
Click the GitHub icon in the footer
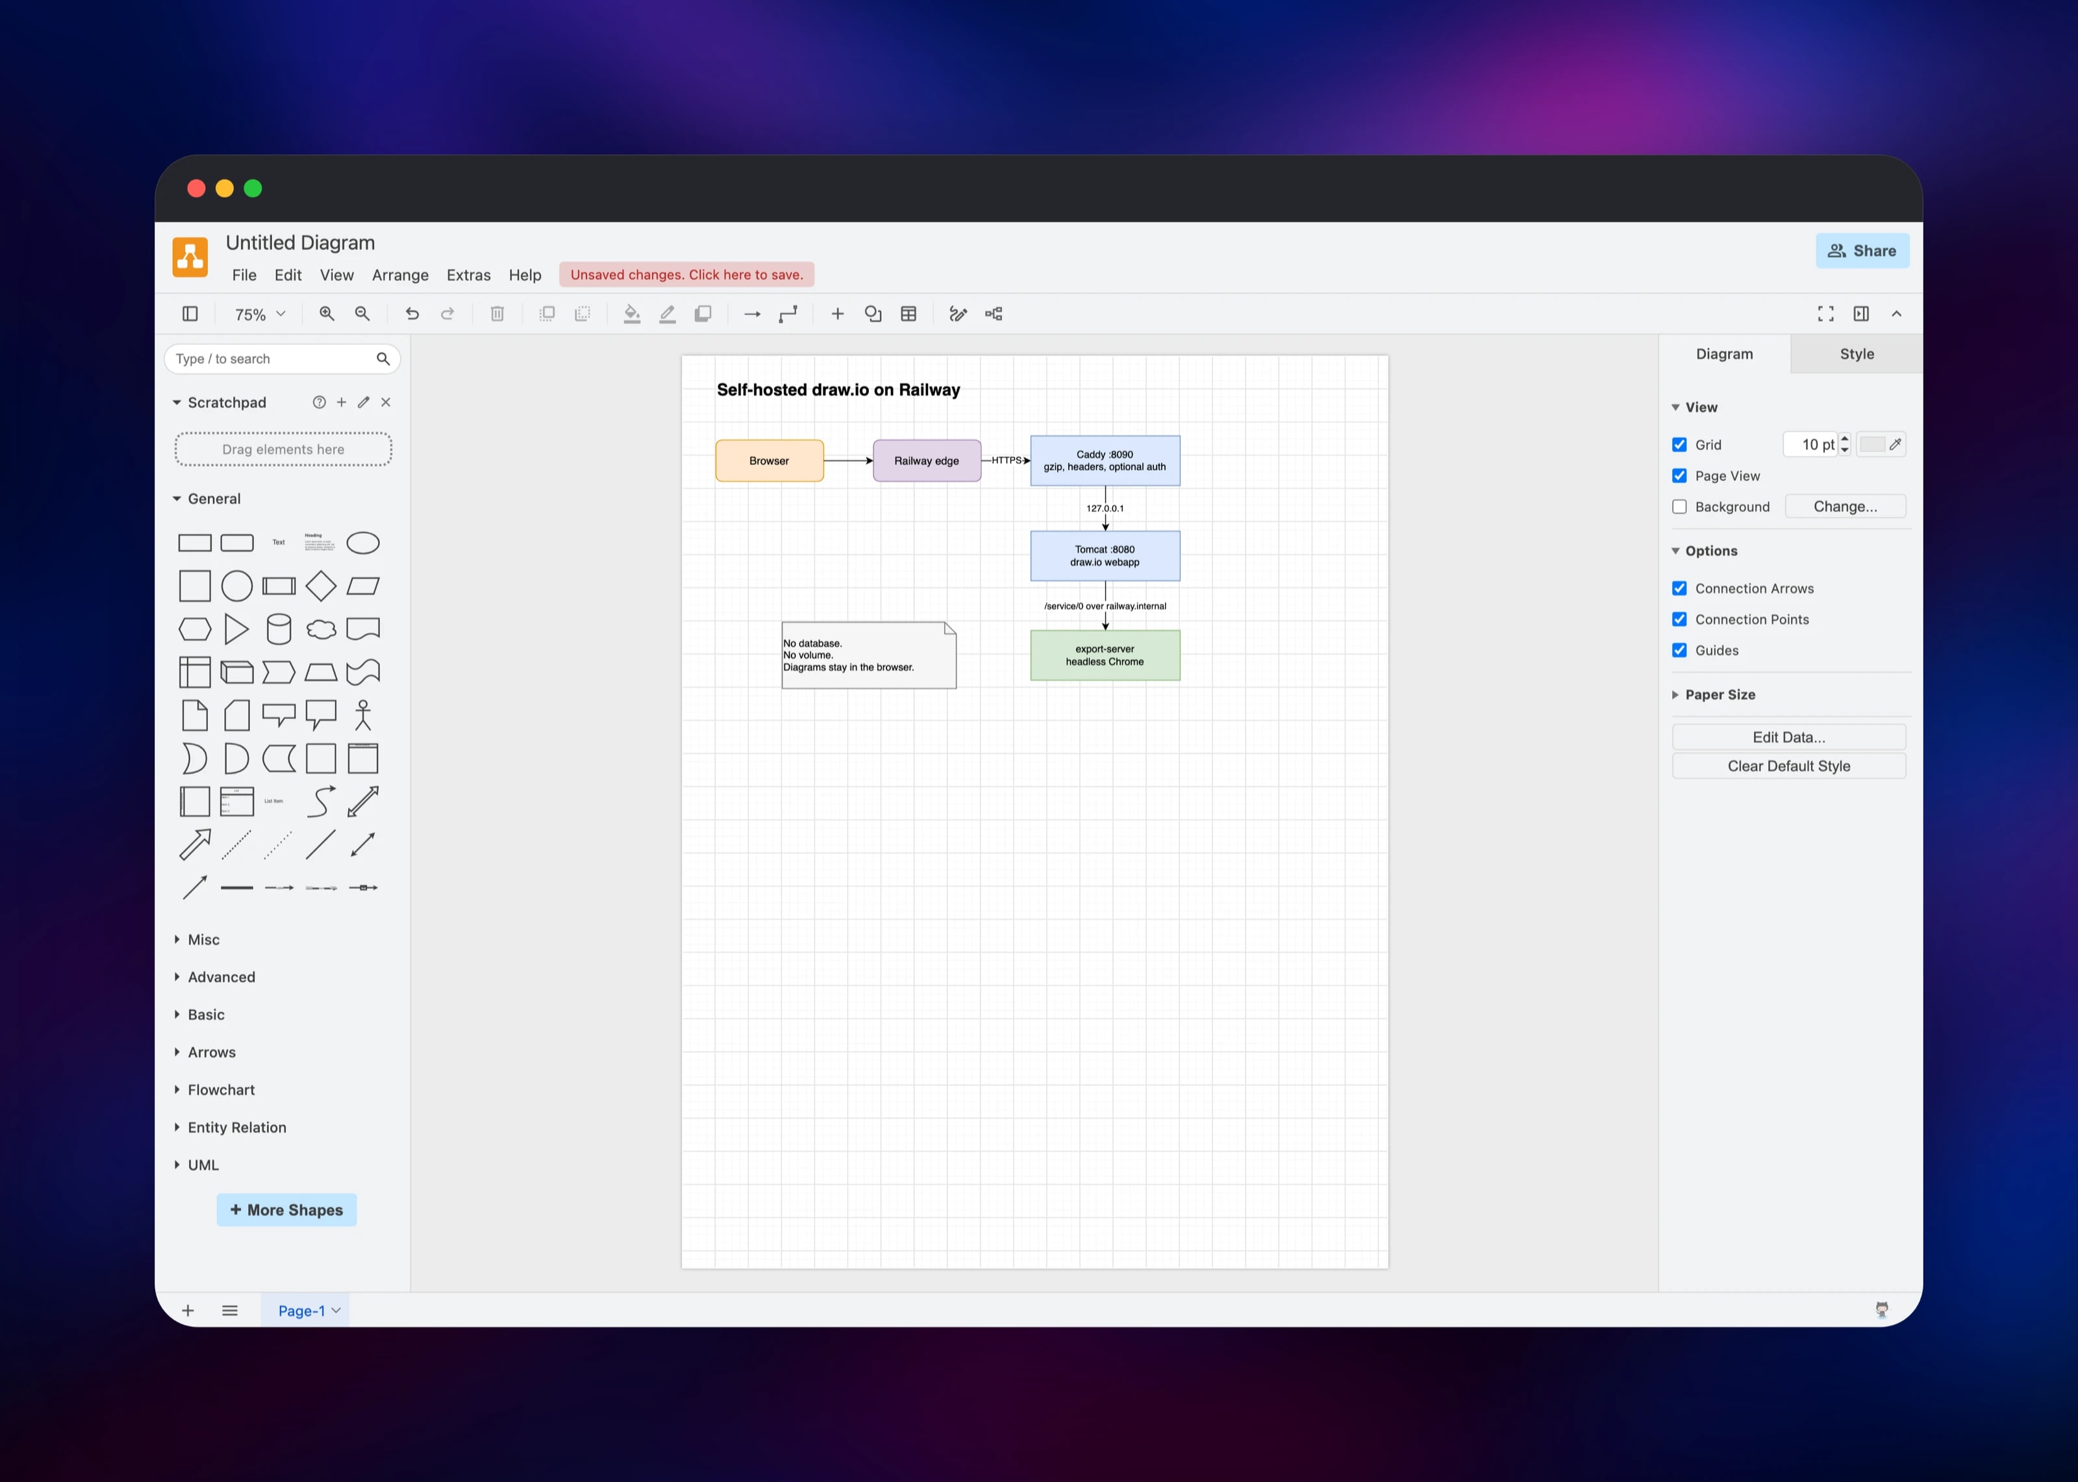click(x=1881, y=1309)
